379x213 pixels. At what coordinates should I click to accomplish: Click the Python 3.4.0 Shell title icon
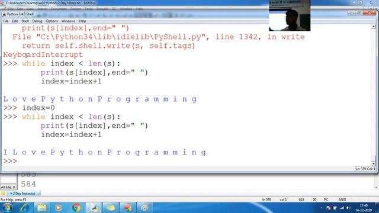(4, 14)
